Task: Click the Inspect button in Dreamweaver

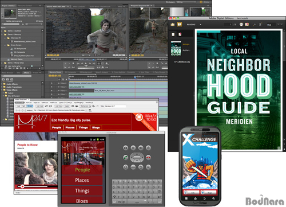Action: (x=67, y=106)
